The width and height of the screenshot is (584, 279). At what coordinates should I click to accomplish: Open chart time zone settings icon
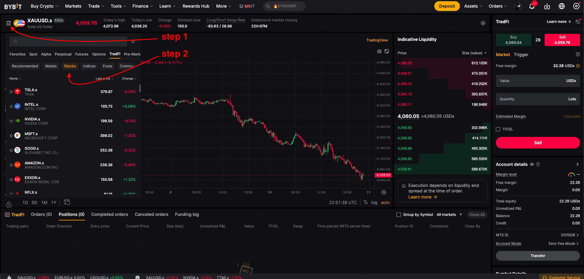(x=384, y=192)
